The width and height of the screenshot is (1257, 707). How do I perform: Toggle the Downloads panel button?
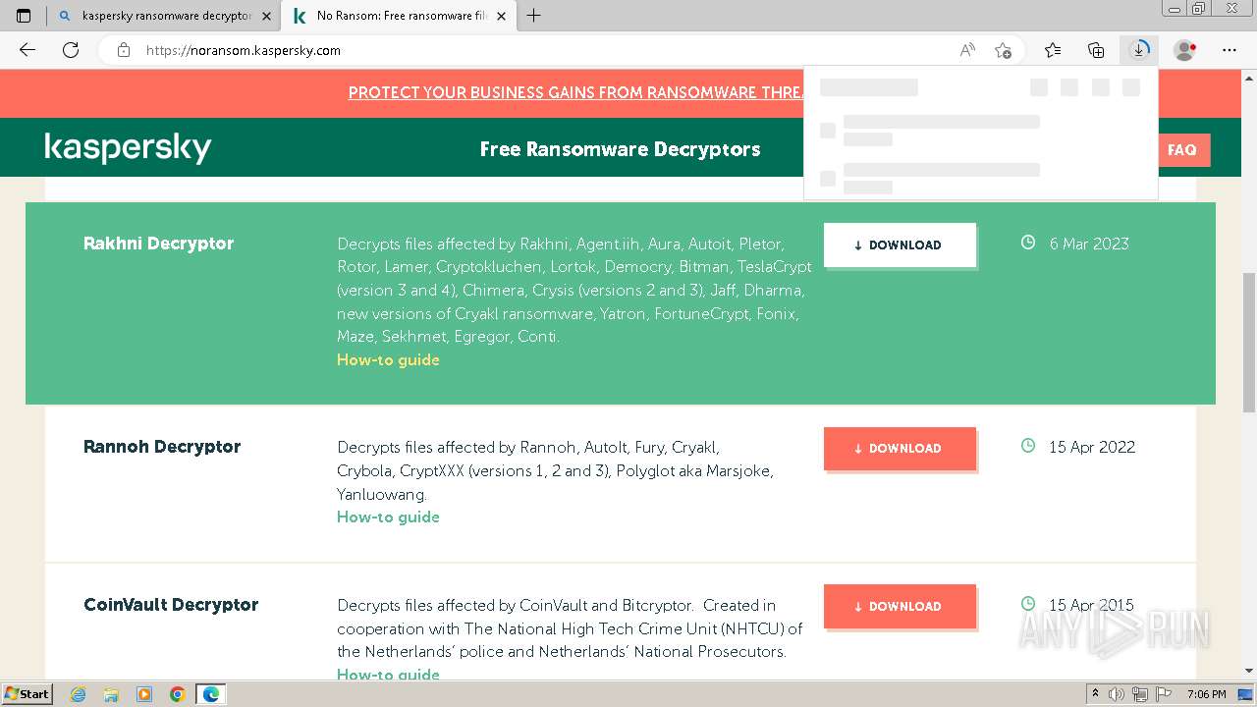[1139, 50]
